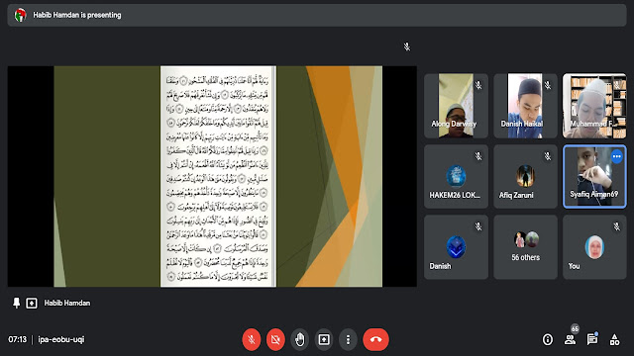Click presenter avatar in the top banner
Screen dimensions: 634x356
20,15
